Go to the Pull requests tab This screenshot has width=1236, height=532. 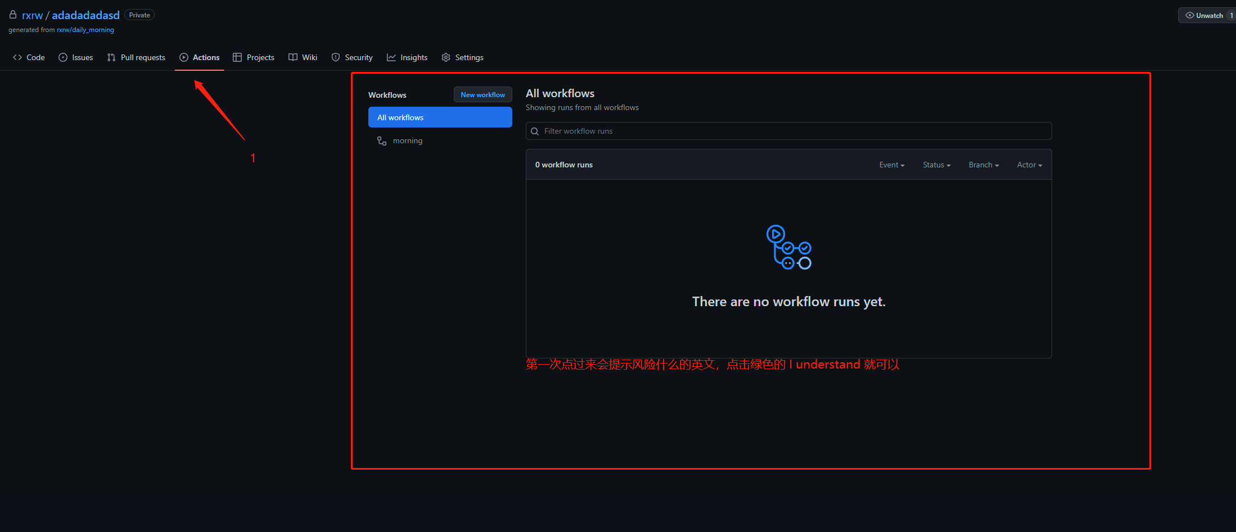coord(136,57)
